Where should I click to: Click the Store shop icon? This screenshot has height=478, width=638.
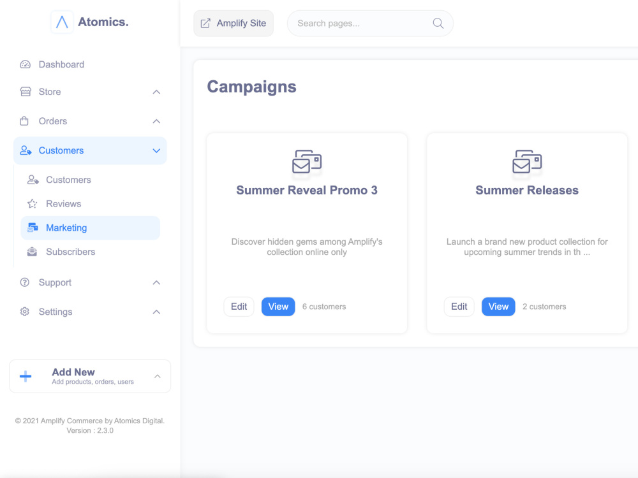tap(26, 92)
